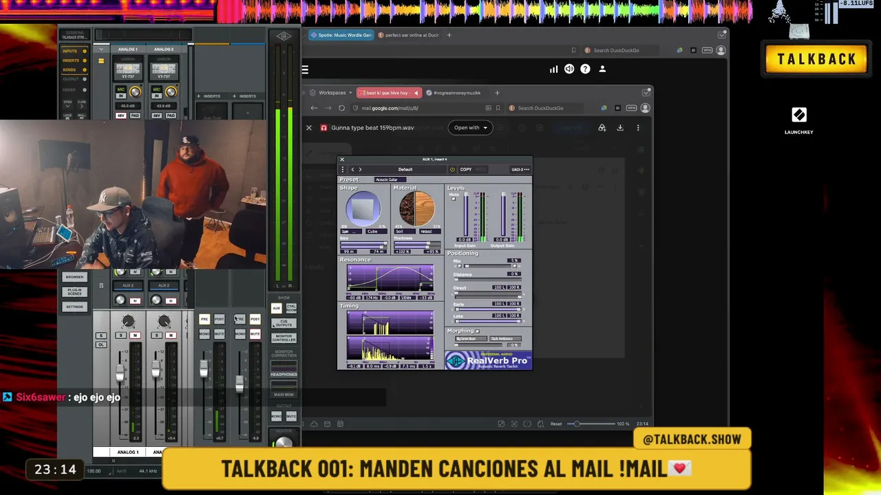881x495 pixels.
Task: Click the material preview thumbnail
Action: (416, 209)
